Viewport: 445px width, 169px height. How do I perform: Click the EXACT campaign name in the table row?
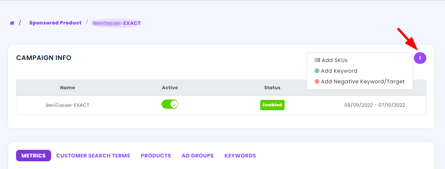(68, 105)
